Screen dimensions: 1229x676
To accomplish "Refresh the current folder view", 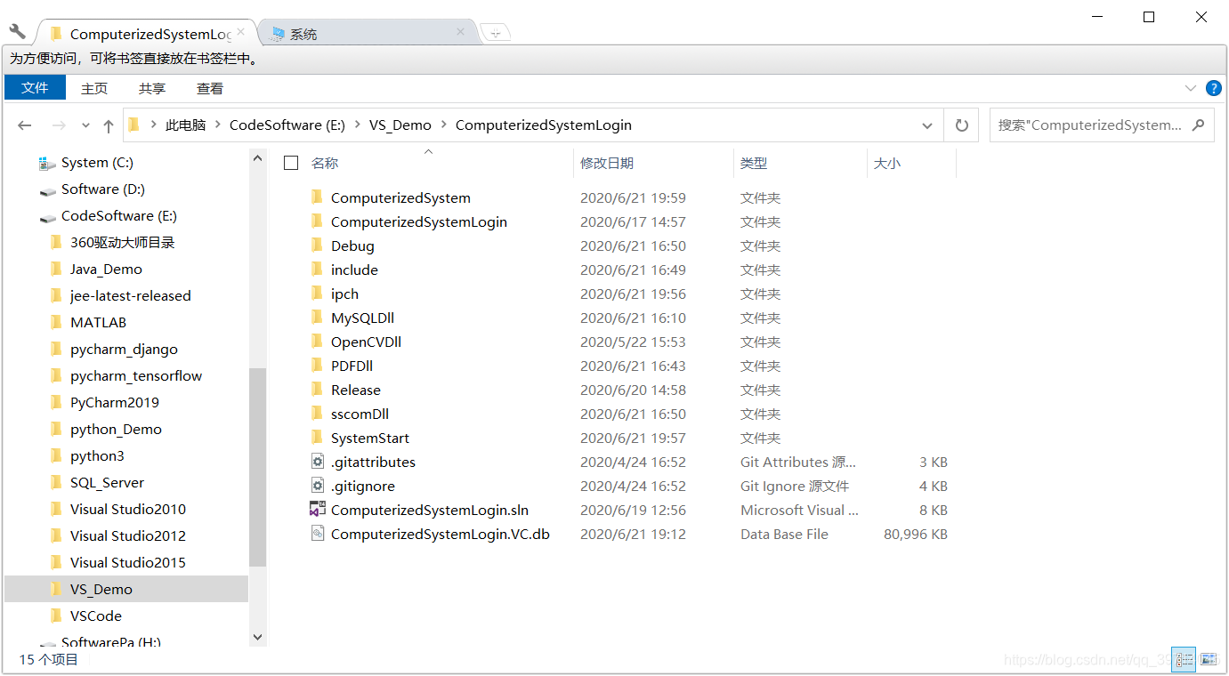I will pos(961,125).
